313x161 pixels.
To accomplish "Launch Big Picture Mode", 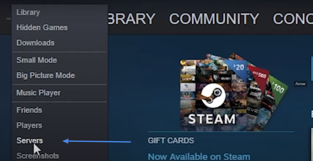I will pyautogui.click(x=46, y=76).
